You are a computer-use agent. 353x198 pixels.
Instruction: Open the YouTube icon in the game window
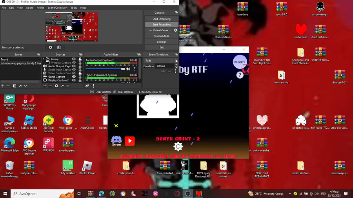tap(130, 141)
